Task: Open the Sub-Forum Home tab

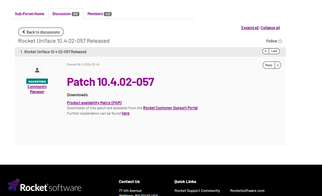Action: [x=30, y=14]
